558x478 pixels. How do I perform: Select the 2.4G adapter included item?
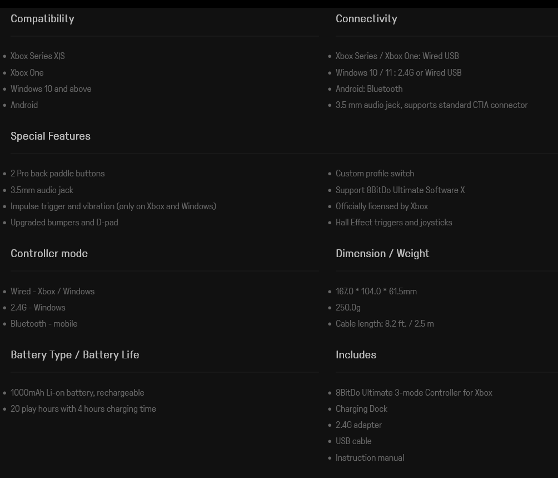(358, 425)
